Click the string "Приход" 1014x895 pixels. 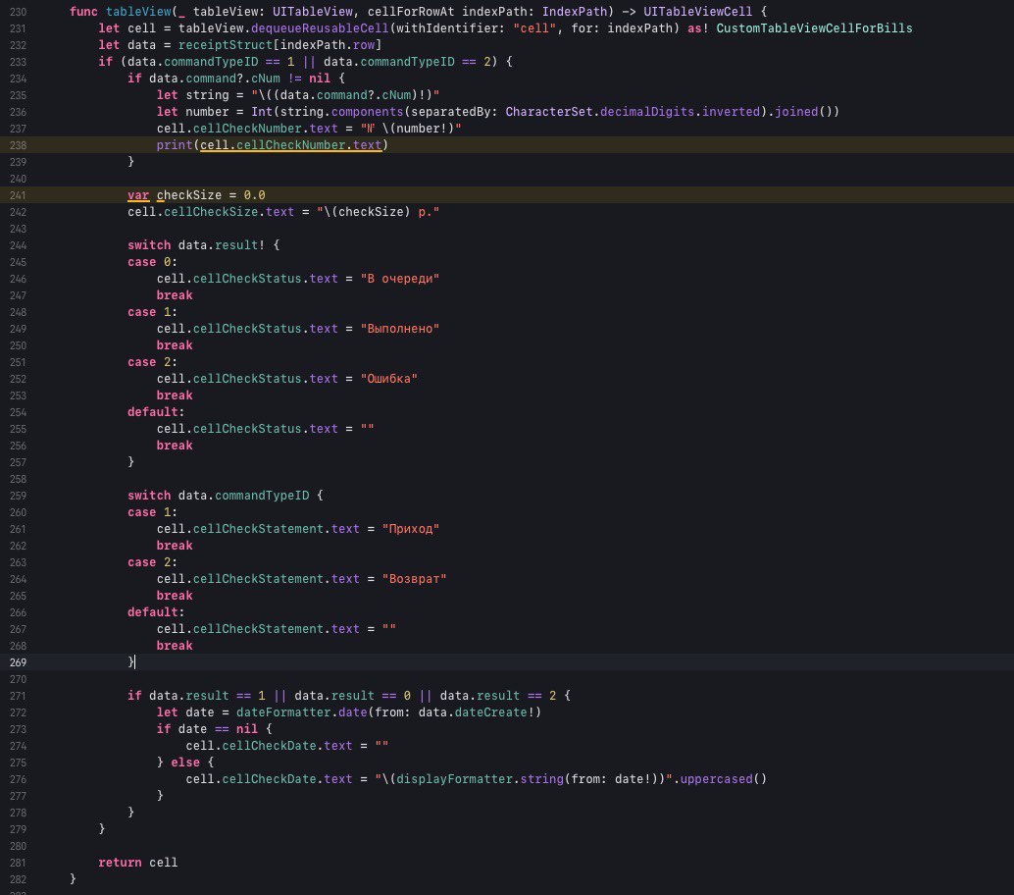pyautogui.click(x=411, y=529)
